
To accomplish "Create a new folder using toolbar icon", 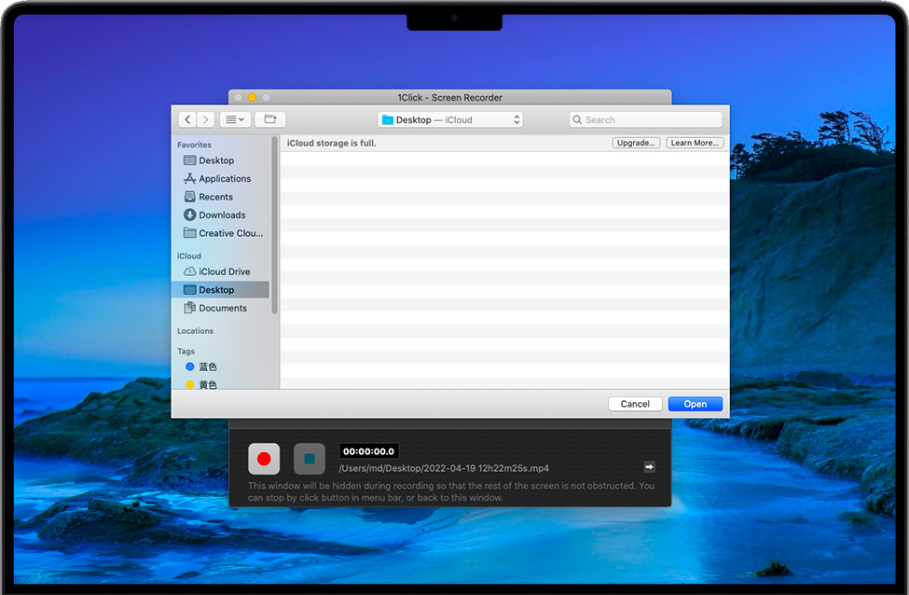I will pyautogui.click(x=270, y=119).
